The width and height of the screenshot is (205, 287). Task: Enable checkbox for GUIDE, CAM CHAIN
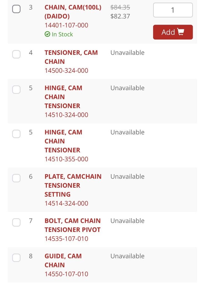point(16,258)
